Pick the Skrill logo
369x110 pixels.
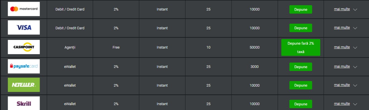click(x=24, y=103)
